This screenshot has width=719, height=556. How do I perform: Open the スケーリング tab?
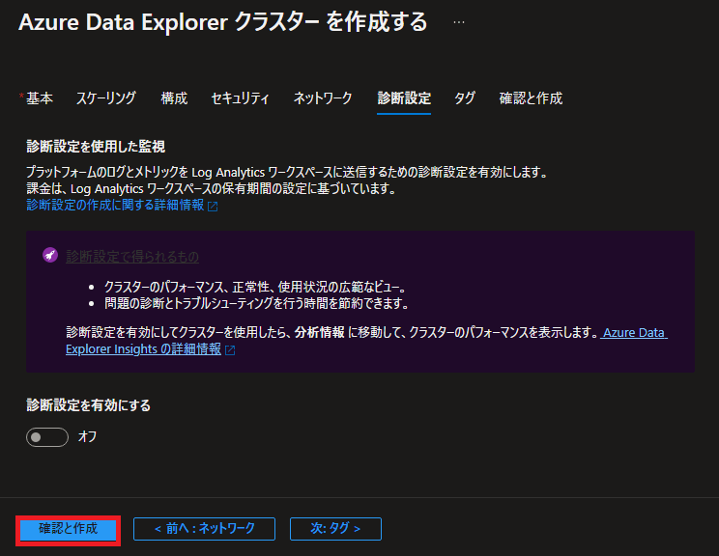tap(106, 98)
